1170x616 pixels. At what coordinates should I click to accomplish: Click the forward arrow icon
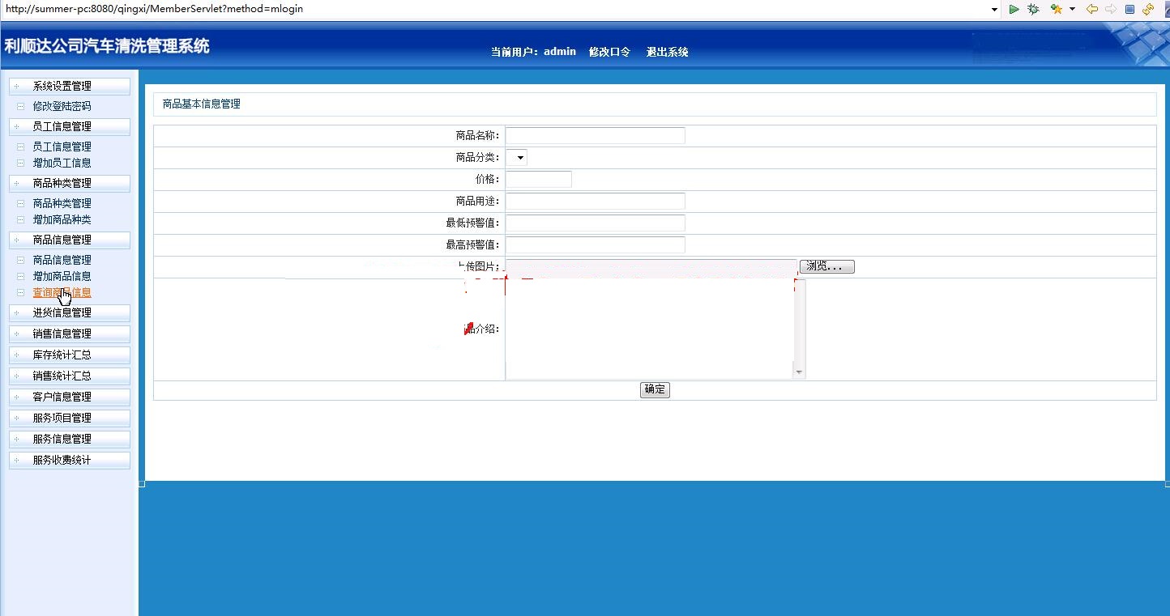coord(1111,9)
